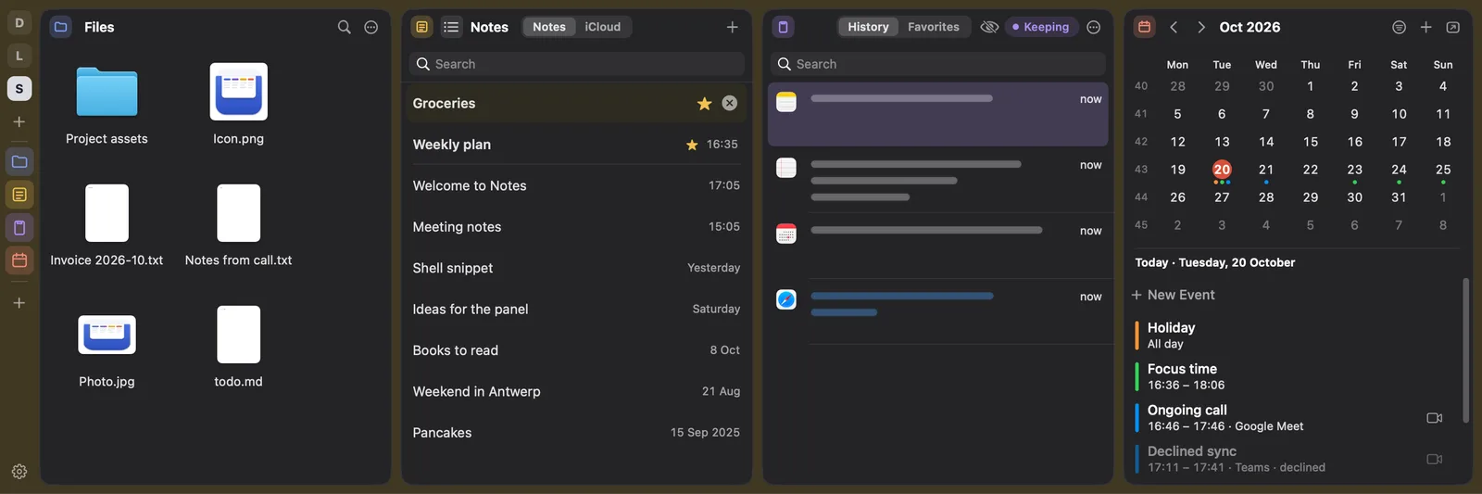Select the Notes sidebar icon
This screenshot has height=494, width=1482.
point(19,195)
